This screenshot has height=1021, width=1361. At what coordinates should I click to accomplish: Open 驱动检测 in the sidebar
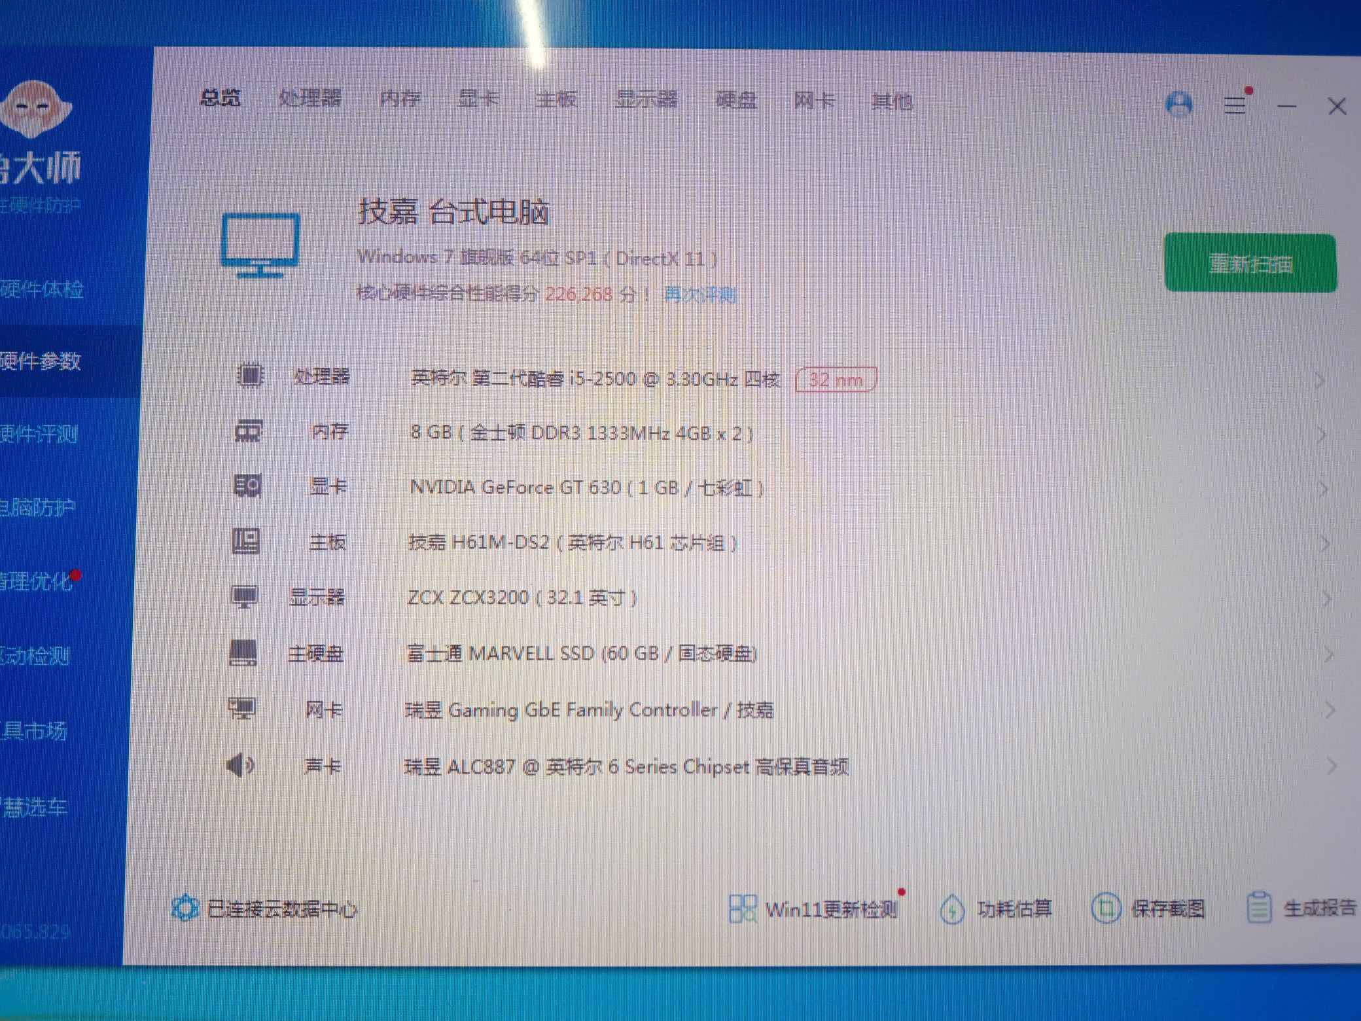tap(35, 655)
